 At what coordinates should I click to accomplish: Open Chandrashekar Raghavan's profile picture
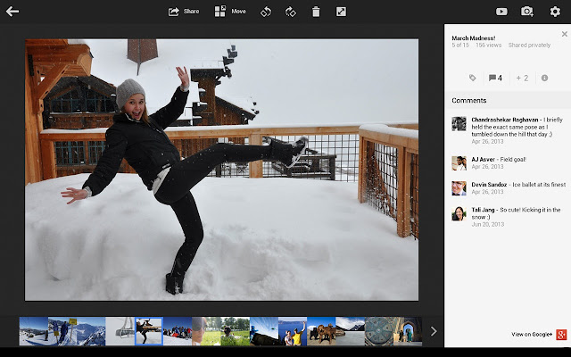[459, 124]
